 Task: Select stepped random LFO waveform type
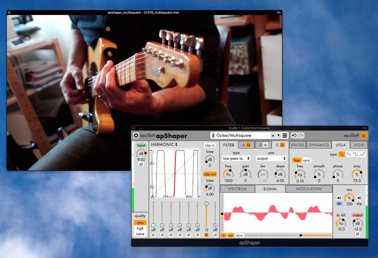363,154
